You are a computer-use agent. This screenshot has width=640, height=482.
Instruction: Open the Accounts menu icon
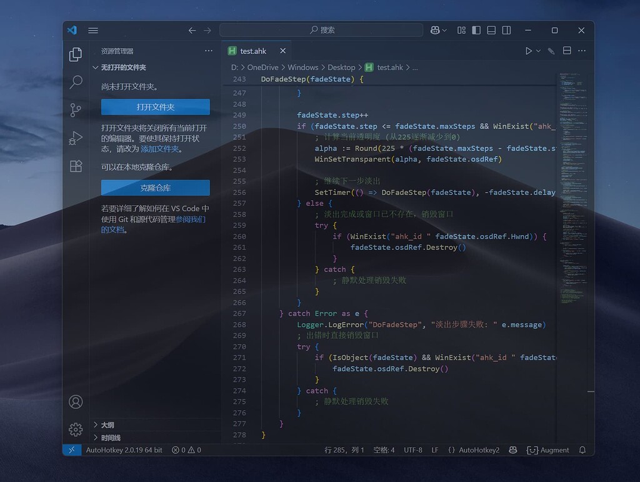click(x=76, y=402)
